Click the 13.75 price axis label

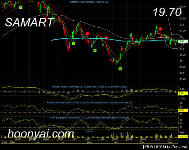point(183,67)
